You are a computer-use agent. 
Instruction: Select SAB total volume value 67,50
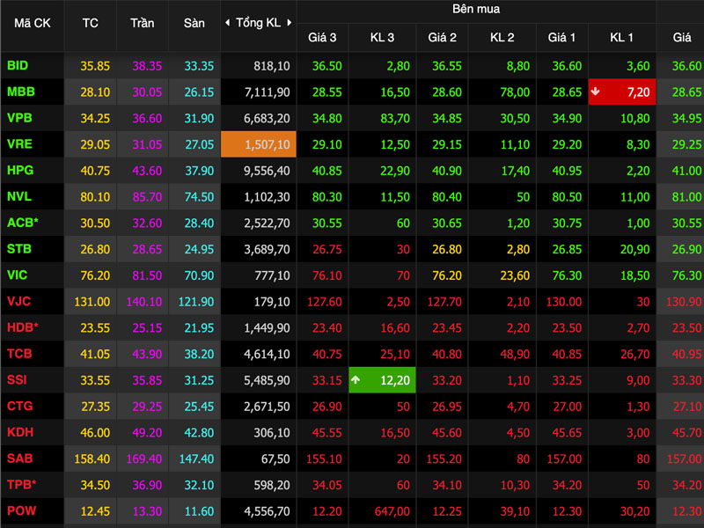275,458
